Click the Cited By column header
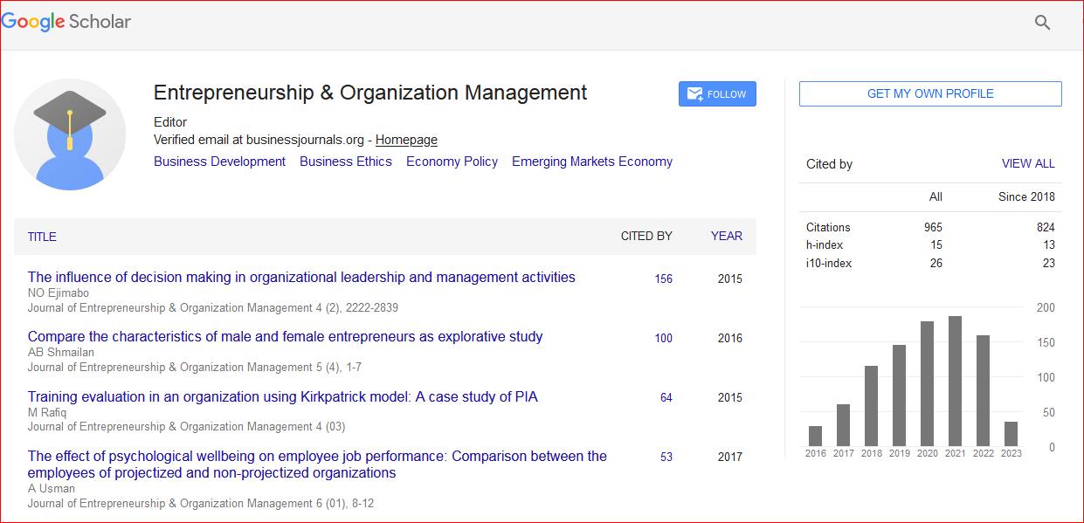Viewport: 1084px width, 523px height. [x=646, y=236]
